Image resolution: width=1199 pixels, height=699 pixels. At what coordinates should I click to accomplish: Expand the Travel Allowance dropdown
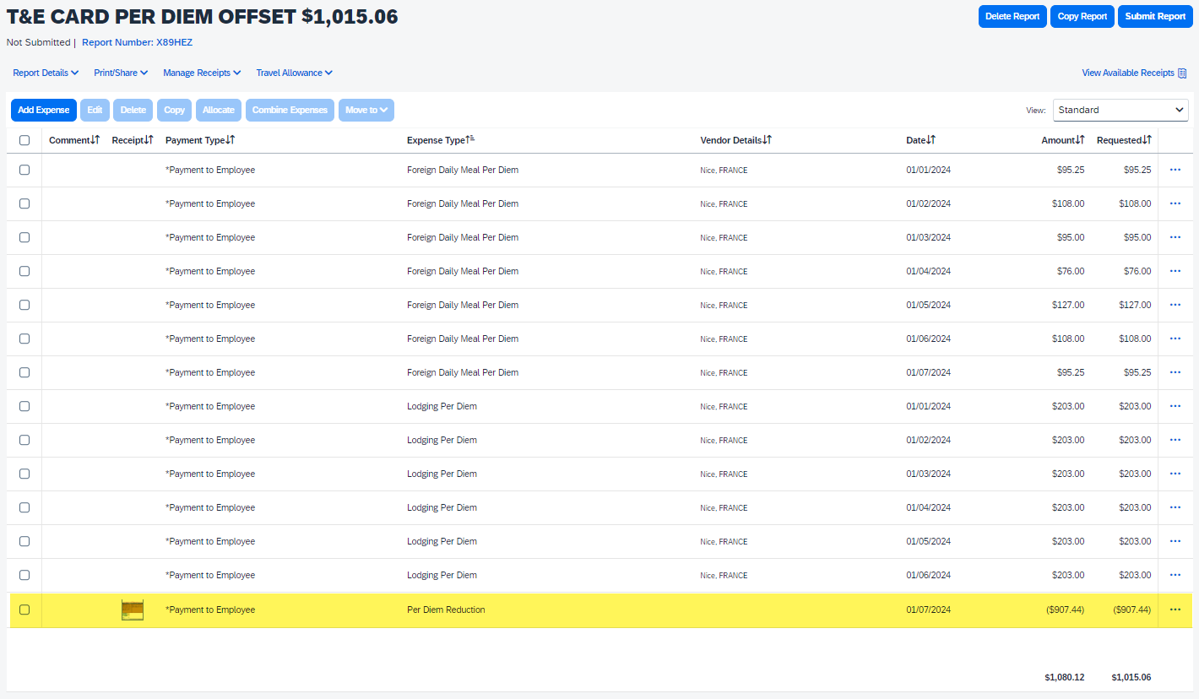point(294,73)
